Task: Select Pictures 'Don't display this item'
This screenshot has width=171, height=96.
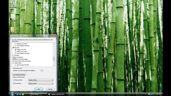Action: (15, 53)
